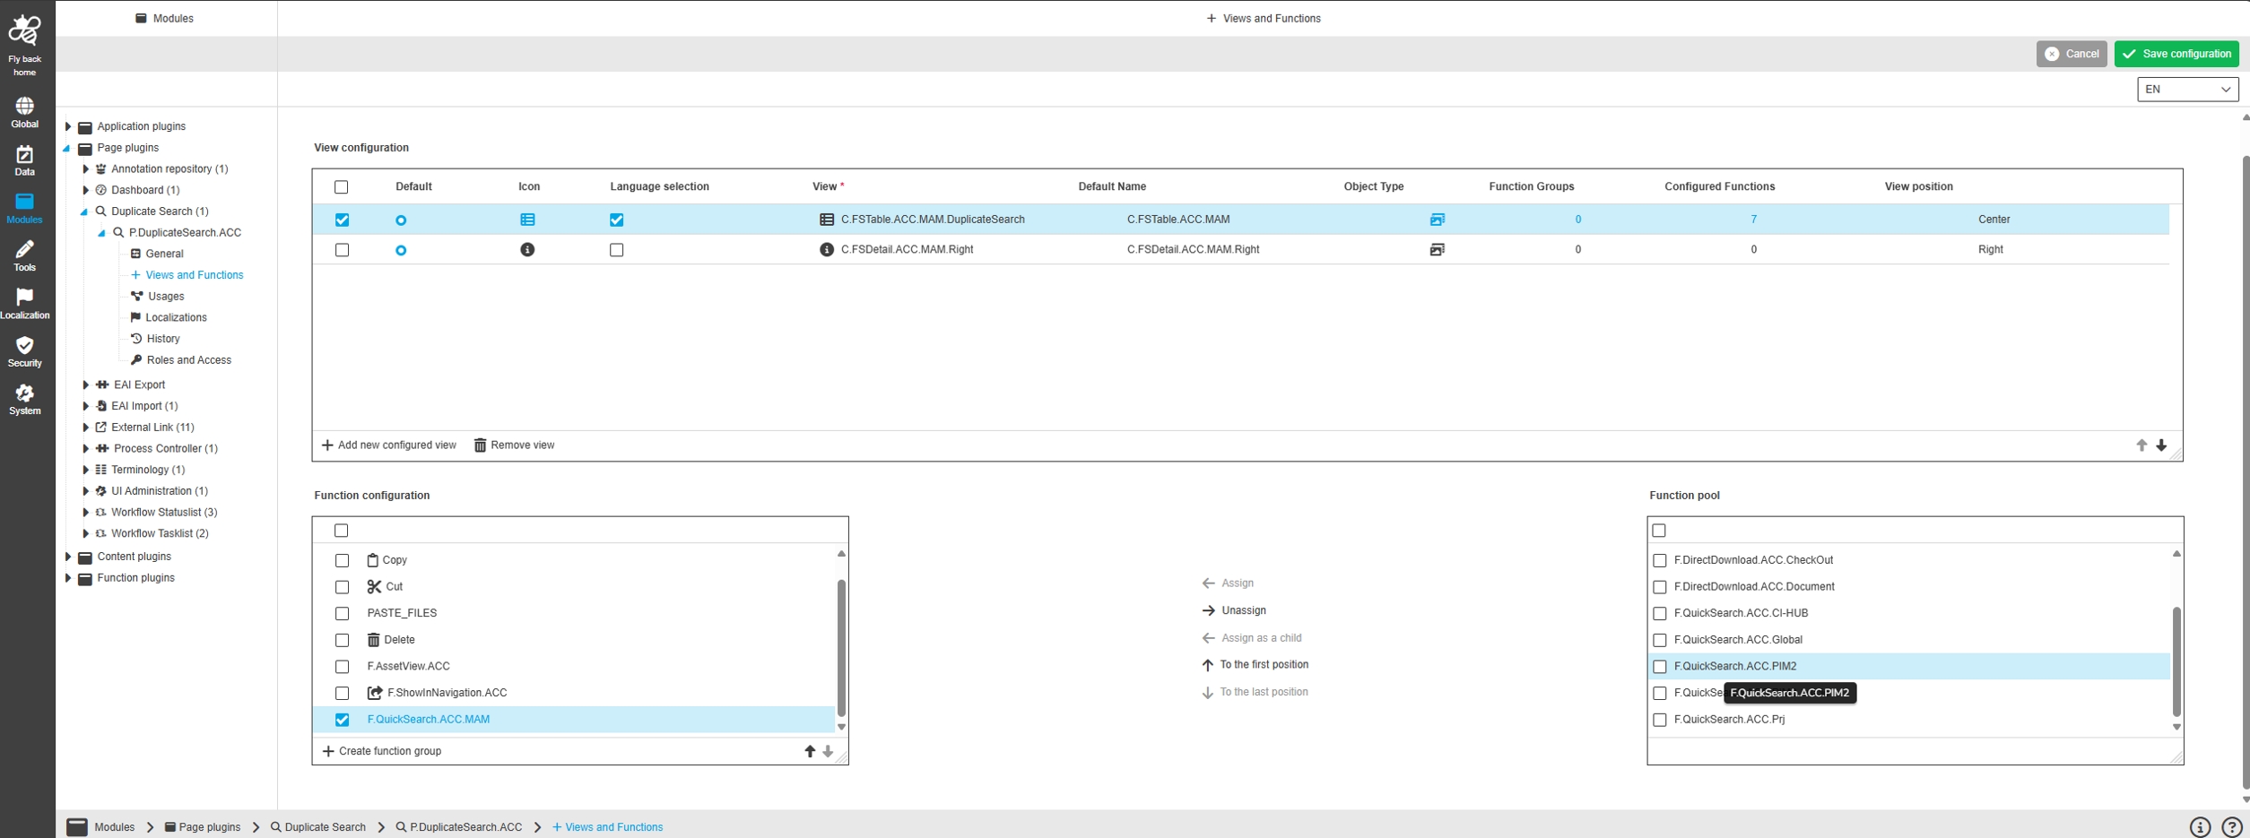The height and width of the screenshot is (838, 2250).
Task: Click Add new configured view
Action: 389,445
